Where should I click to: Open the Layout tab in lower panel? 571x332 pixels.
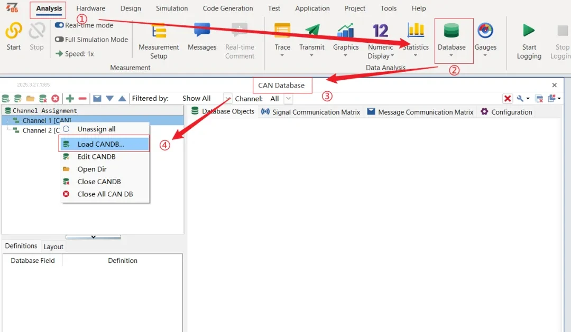point(53,246)
